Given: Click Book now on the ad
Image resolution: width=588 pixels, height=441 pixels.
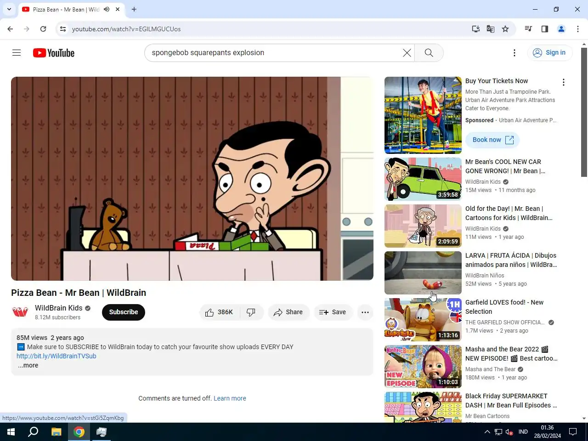Looking at the screenshot, I should click(492, 140).
